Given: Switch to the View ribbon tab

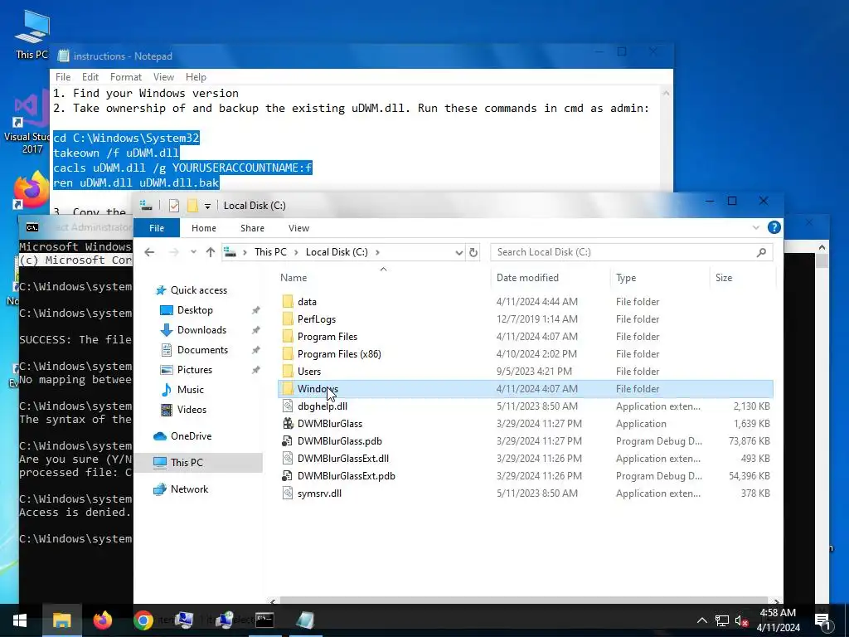Looking at the screenshot, I should (298, 228).
